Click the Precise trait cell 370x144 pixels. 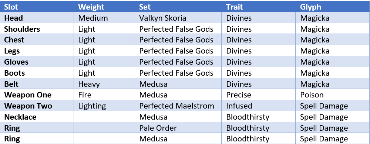tap(239, 95)
